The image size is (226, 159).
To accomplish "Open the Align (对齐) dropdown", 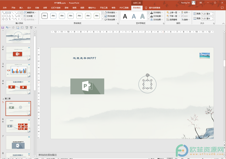I will (186, 13).
